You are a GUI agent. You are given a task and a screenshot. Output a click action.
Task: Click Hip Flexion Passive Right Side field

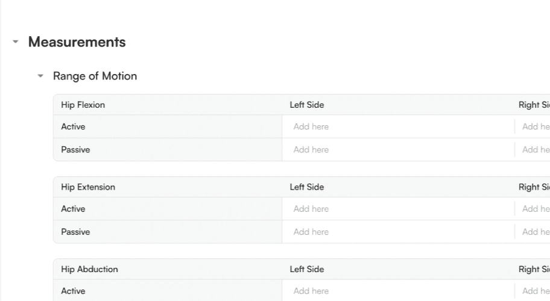pos(535,150)
